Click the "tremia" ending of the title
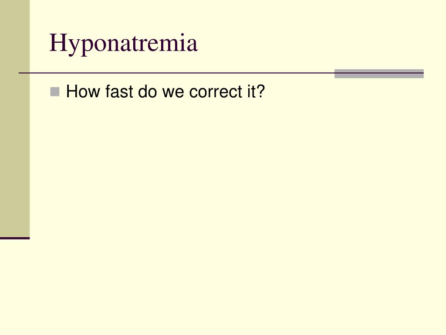 click(163, 43)
